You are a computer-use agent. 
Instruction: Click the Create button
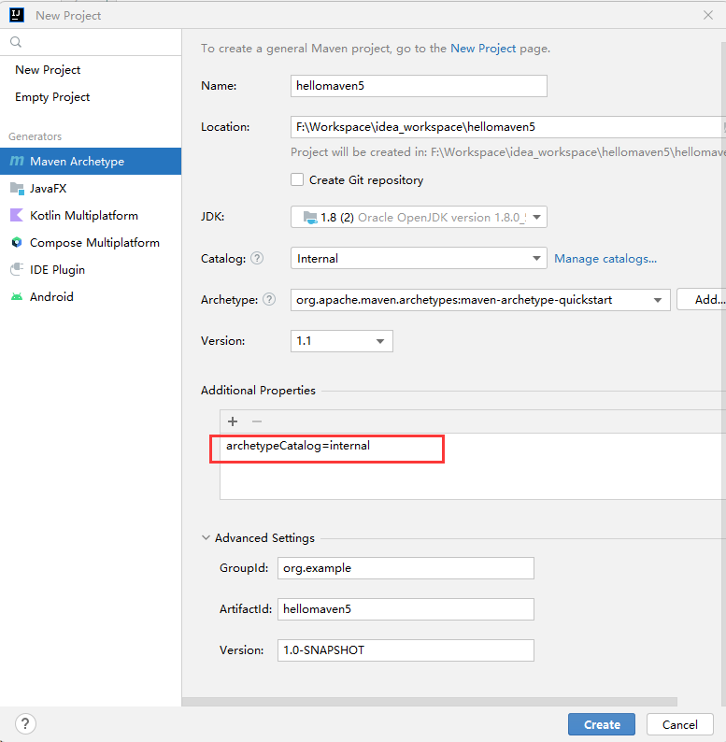[x=602, y=724]
